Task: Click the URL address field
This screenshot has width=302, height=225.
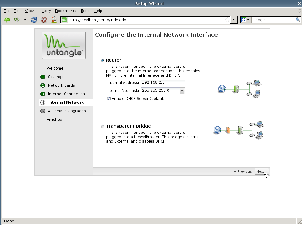Action: [146, 20]
